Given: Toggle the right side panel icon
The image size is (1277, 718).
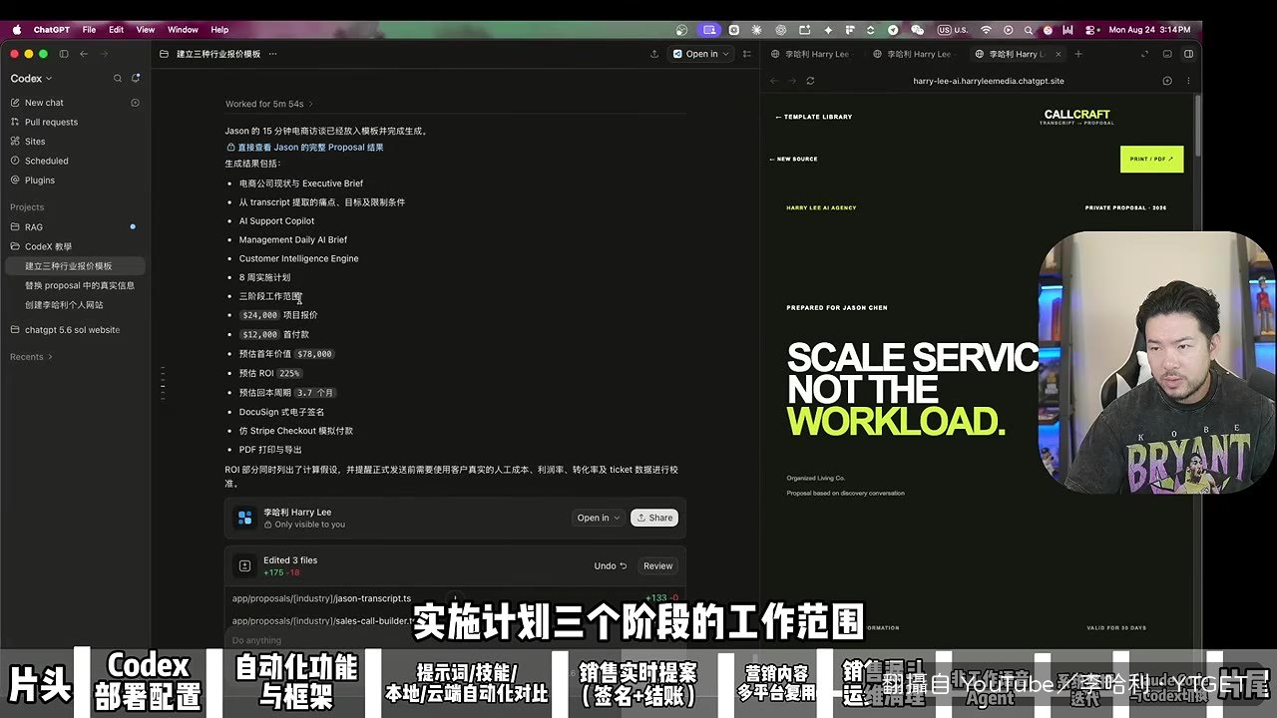Looking at the screenshot, I should [1188, 54].
